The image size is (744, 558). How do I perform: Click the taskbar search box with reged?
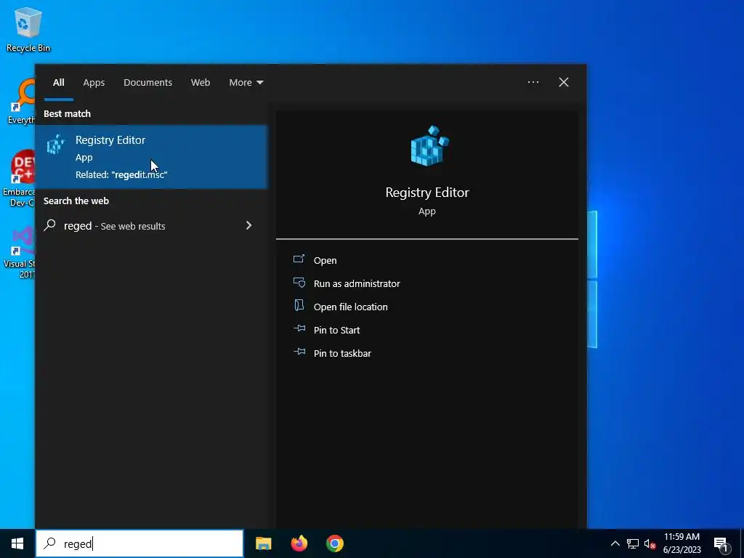[x=139, y=543]
